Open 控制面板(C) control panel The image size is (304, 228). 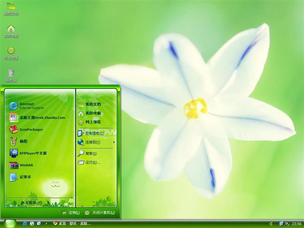point(91,133)
